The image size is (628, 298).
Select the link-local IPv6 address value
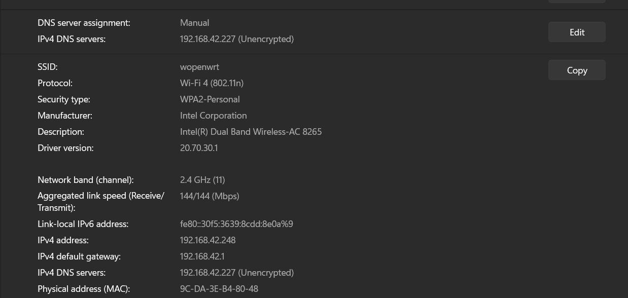coord(236,224)
